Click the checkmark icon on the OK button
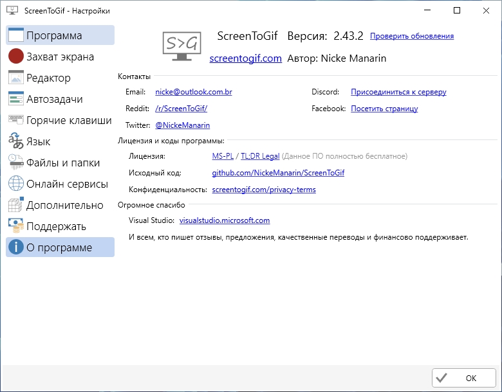Viewport: 502px width, 392px height. (x=442, y=378)
